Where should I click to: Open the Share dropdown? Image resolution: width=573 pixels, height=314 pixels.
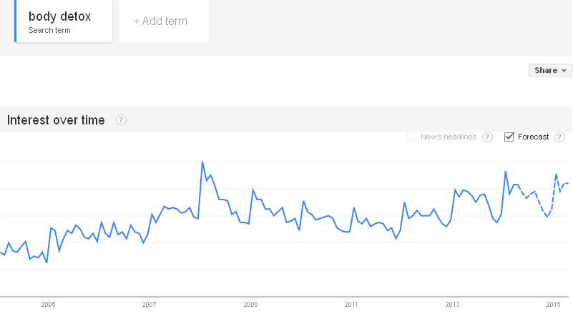point(550,70)
